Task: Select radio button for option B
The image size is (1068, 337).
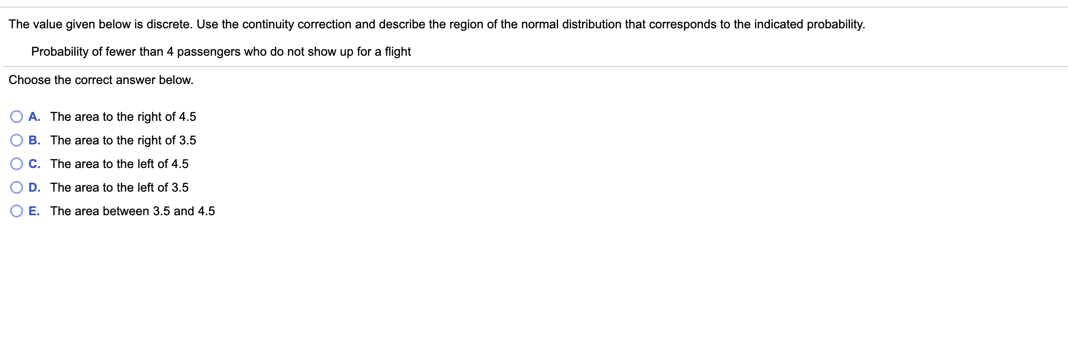Action: point(17,140)
